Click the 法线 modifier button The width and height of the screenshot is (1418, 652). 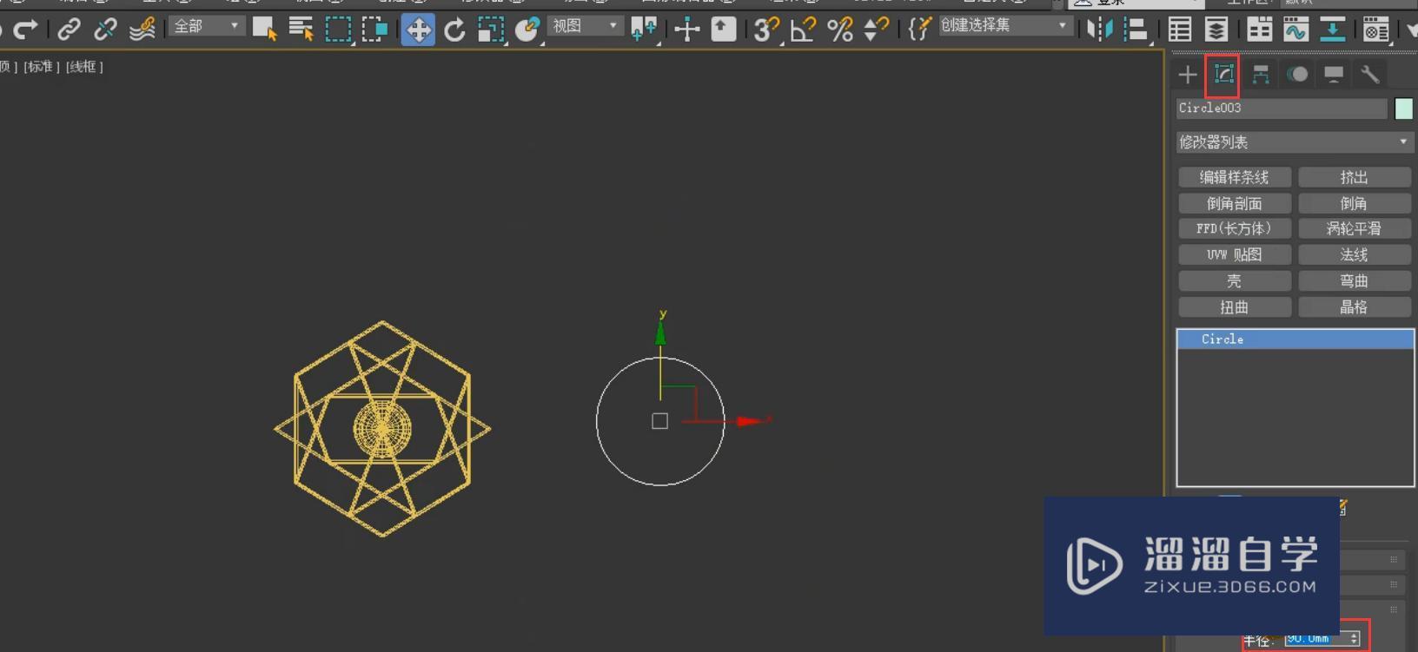[1354, 254]
